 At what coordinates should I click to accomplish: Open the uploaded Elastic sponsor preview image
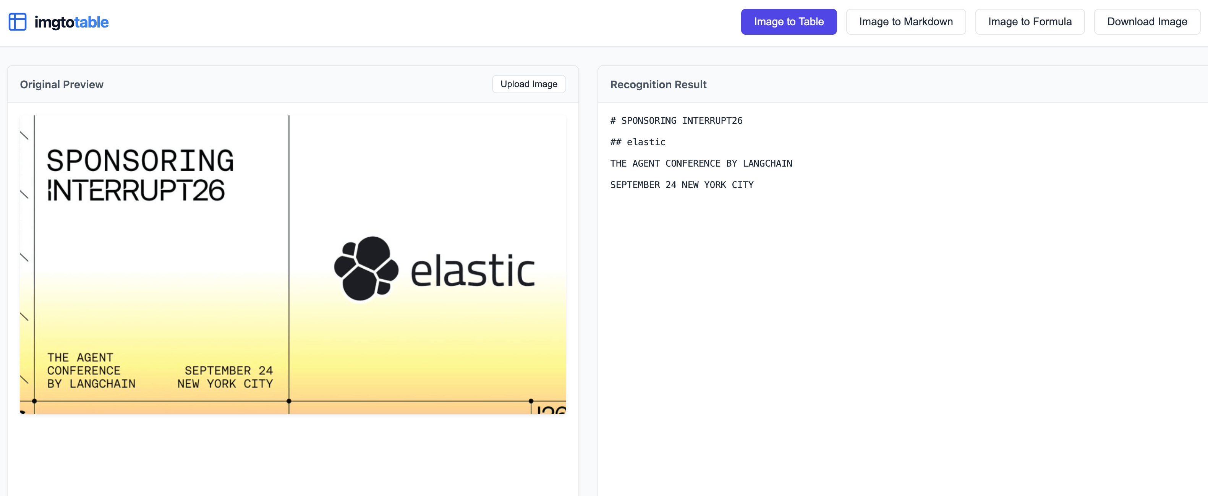(x=293, y=265)
